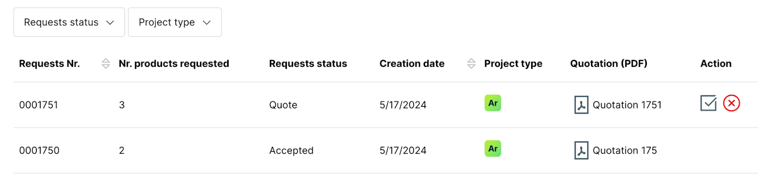Click the chevron in Requests status filter

click(x=110, y=22)
